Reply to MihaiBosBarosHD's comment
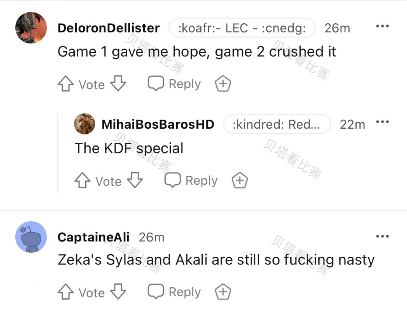407x311 pixels. [191, 180]
